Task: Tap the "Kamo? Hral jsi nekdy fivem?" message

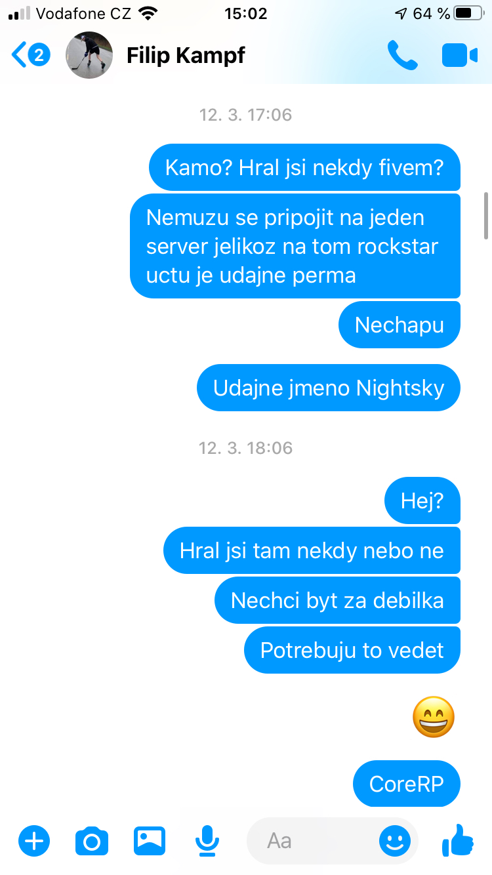Action: point(304,167)
